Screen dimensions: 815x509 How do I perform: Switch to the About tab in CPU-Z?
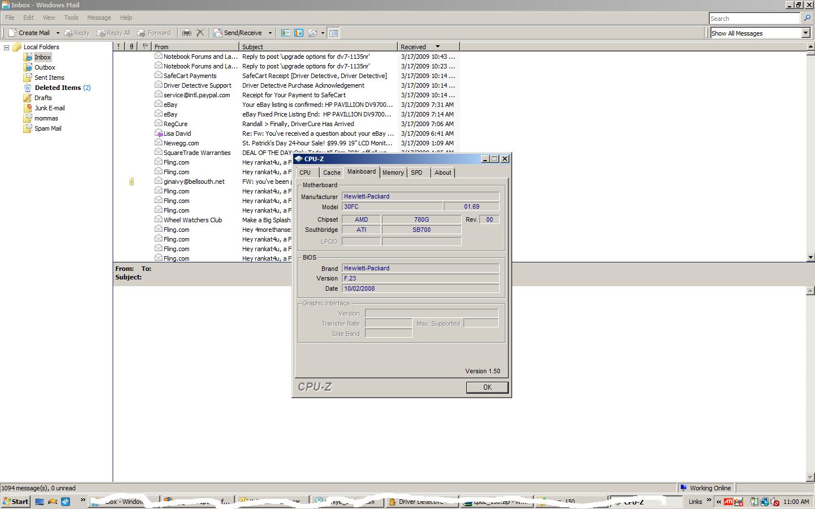443,172
